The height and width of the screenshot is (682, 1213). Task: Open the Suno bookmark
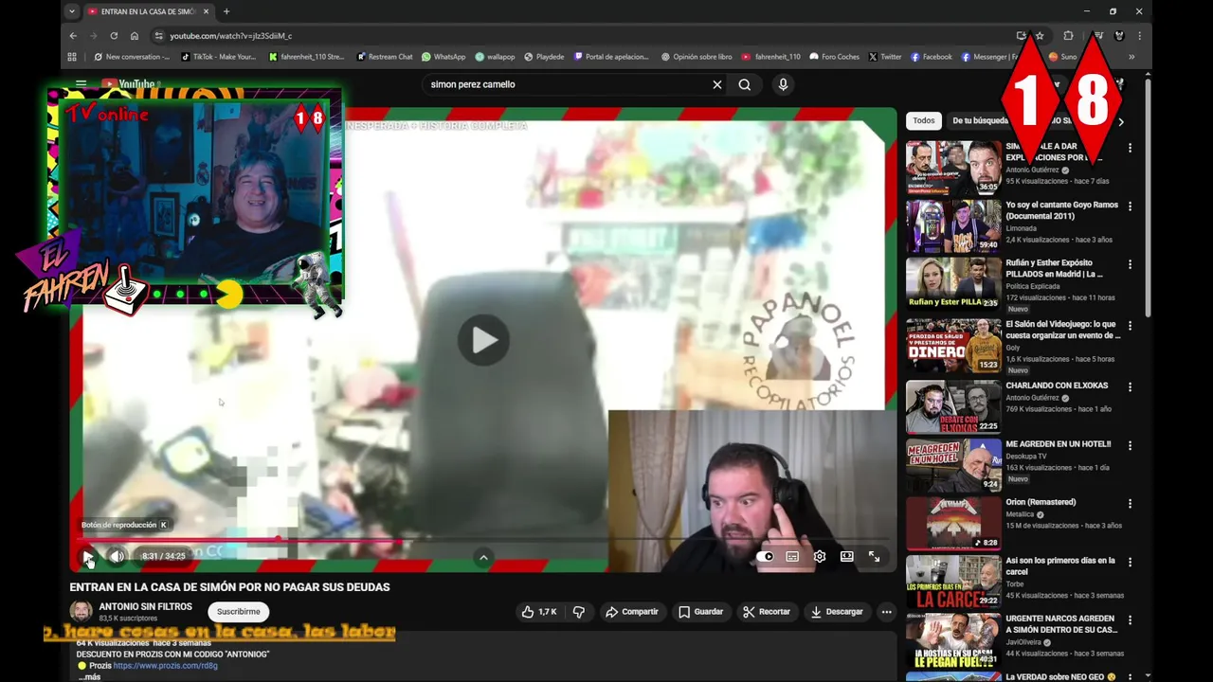1062,57
